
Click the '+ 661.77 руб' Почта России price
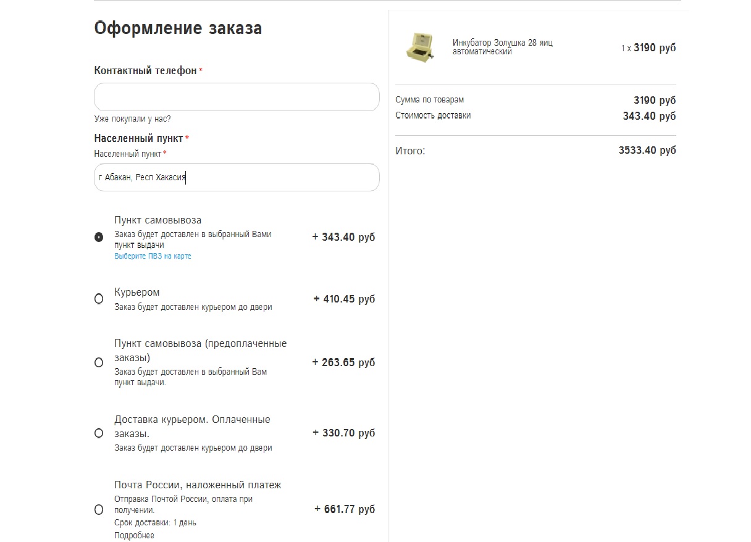(344, 509)
